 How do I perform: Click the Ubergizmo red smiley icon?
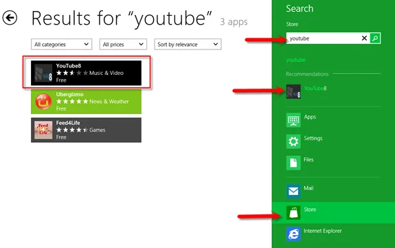(43, 102)
